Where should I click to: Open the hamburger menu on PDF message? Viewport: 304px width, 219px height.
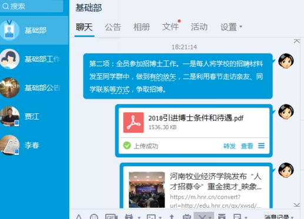tap(261, 146)
